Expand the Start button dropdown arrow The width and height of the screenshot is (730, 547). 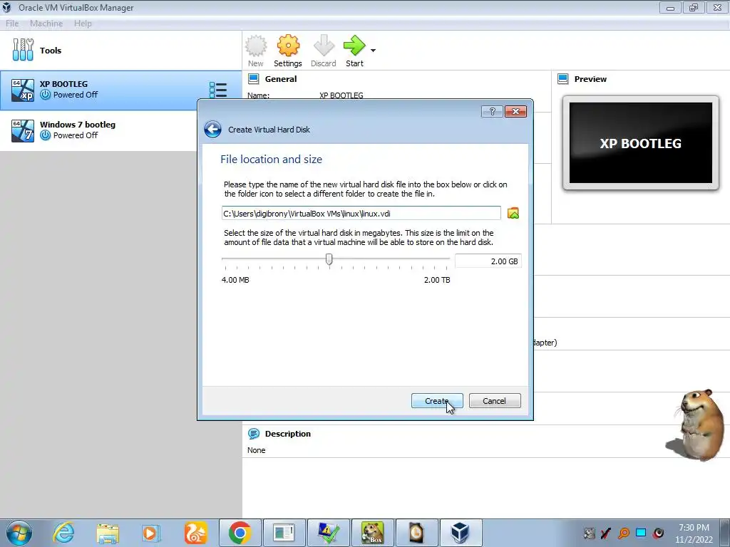pos(373,51)
